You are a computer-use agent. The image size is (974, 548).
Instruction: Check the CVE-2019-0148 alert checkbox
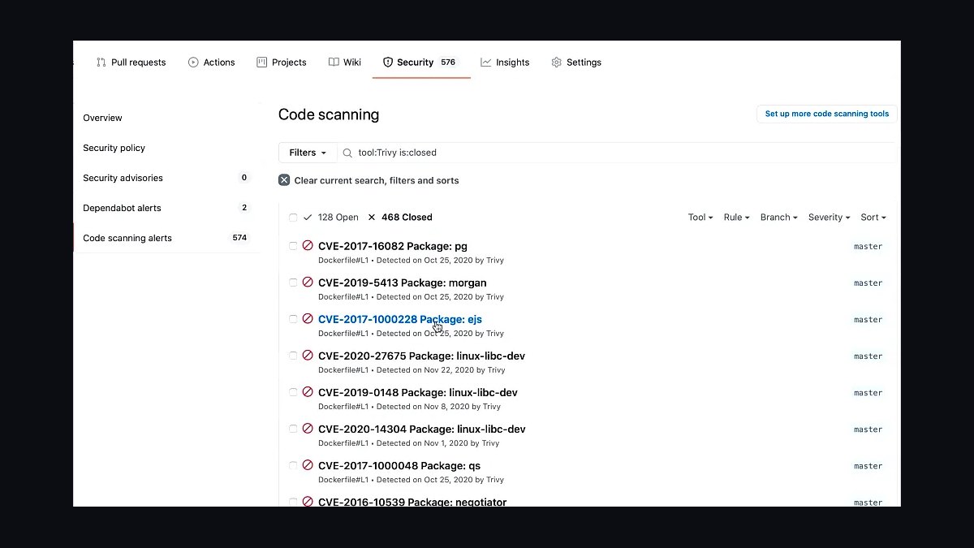tap(293, 392)
